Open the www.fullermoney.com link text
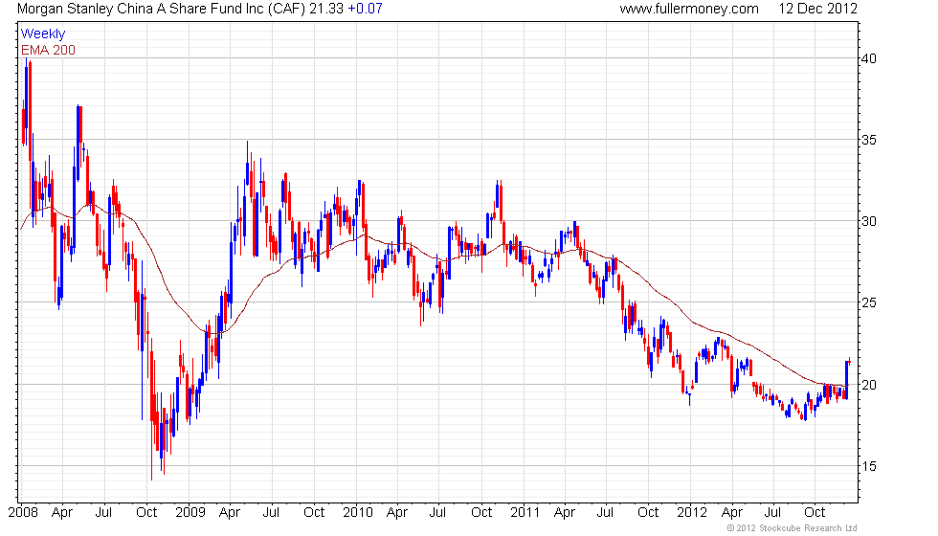This screenshot has width=938, height=536. click(689, 9)
